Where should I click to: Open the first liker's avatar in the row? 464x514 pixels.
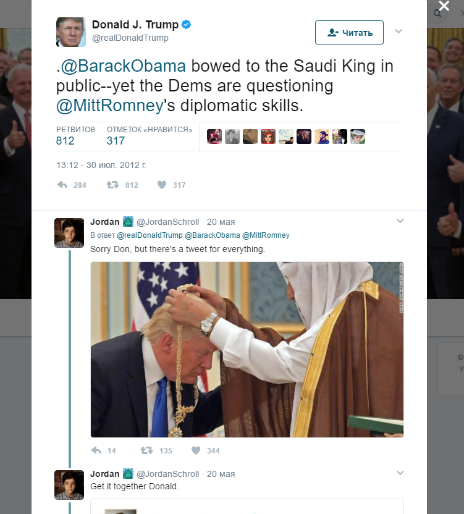(214, 137)
